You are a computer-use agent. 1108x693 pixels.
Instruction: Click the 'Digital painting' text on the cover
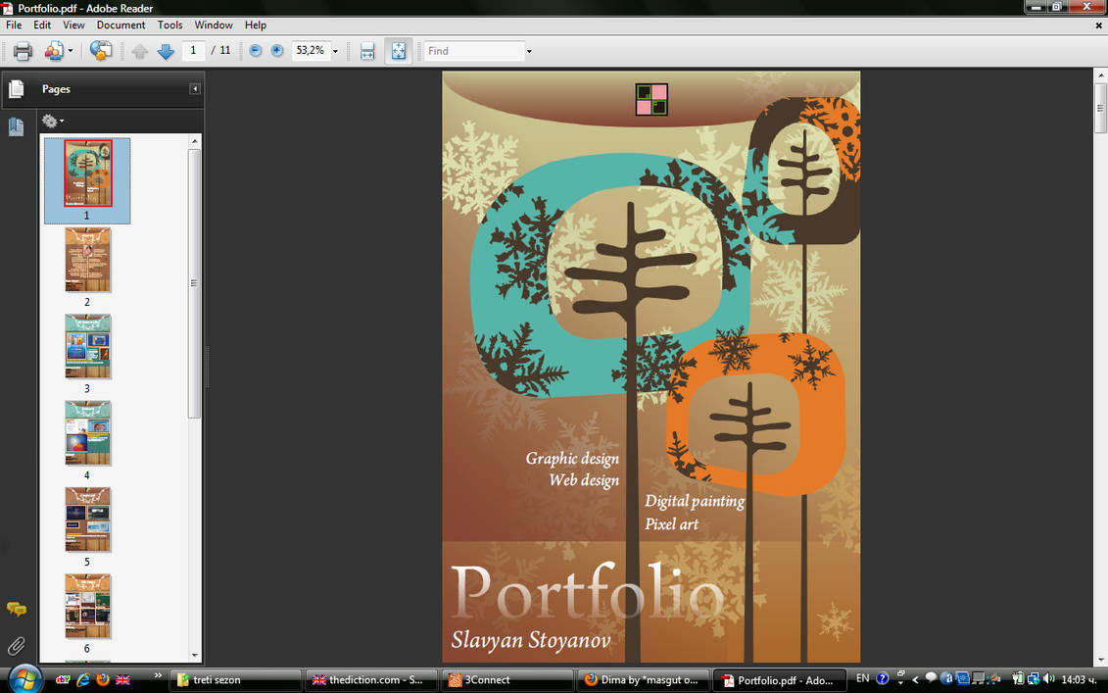695,501
